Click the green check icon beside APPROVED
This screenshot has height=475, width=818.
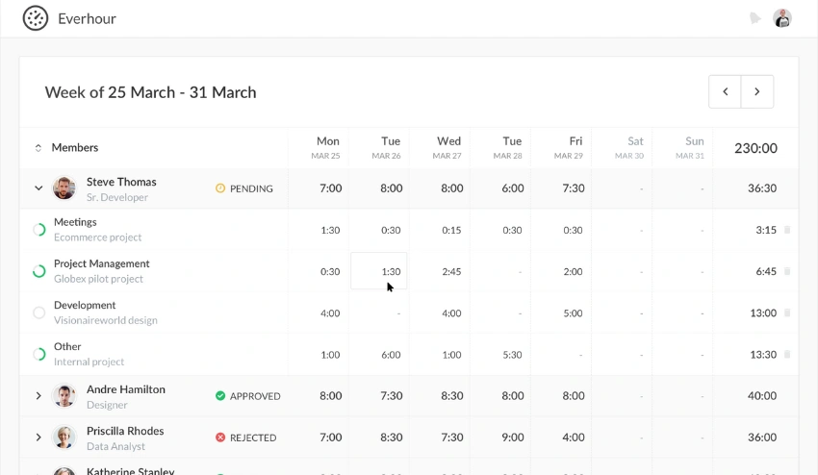click(x=220, y=396)
